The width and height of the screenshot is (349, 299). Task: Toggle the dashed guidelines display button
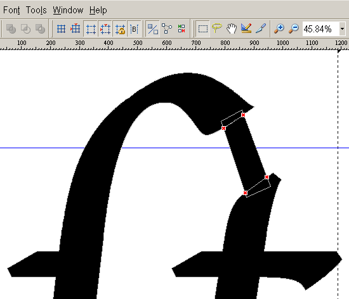[91, 29]
